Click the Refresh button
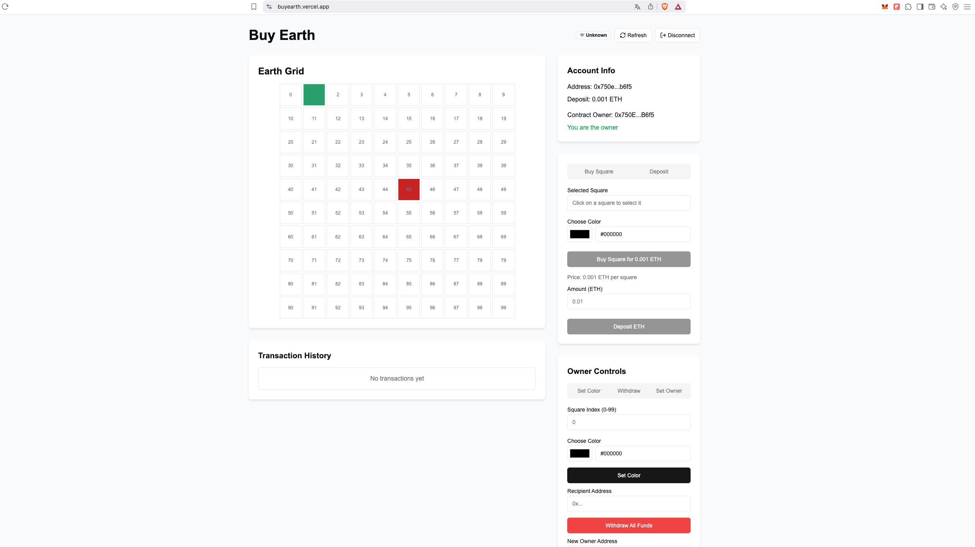The image size is (975, 547). click(x=633, y=35)
